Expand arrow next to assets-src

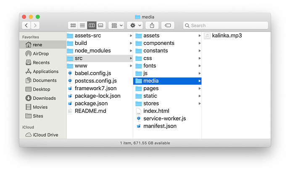[131, 36]
